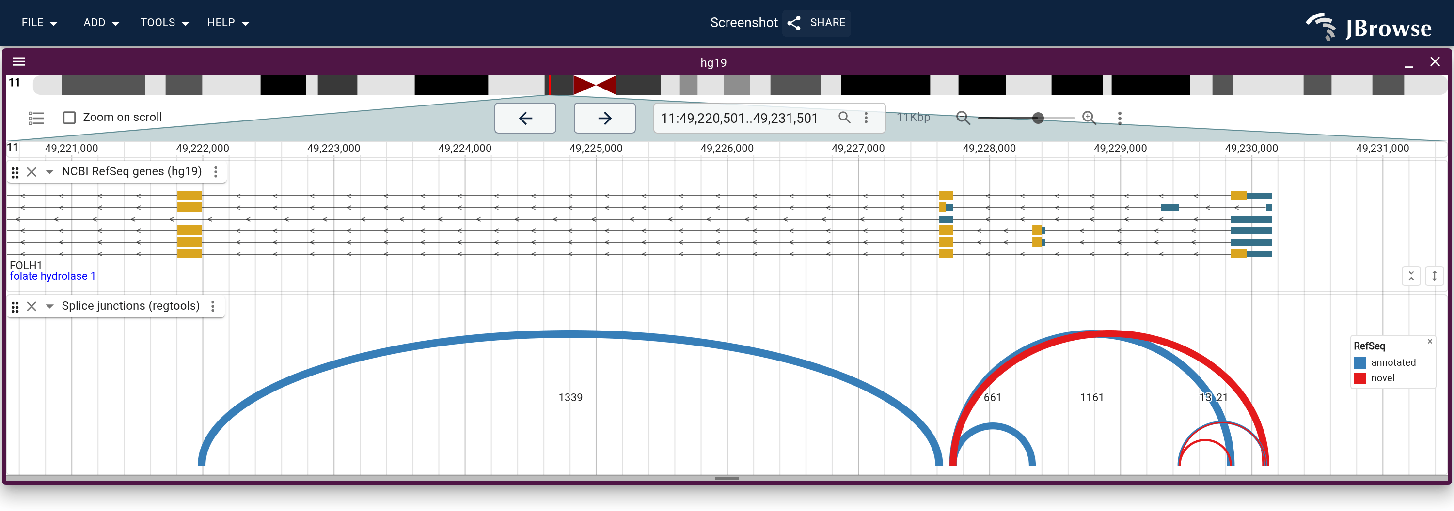Click the zoom level slider handle
This screenshot has height=511, width=1454.
pyautogui.click(x=1038, y=118)
